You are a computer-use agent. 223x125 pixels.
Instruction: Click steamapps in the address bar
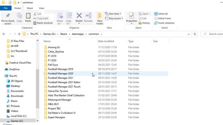78,34
